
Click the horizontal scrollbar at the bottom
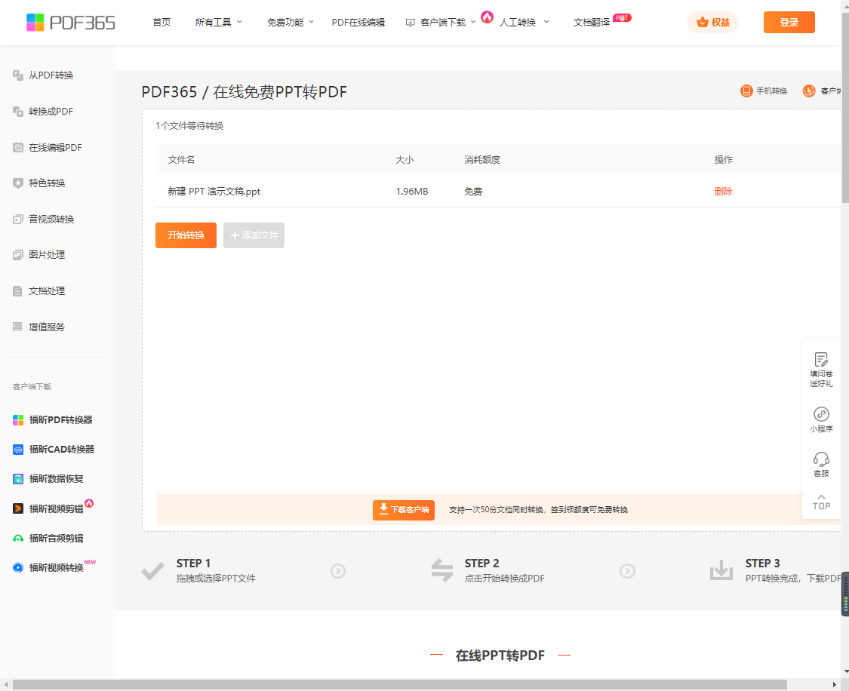(x=399, y=684)
